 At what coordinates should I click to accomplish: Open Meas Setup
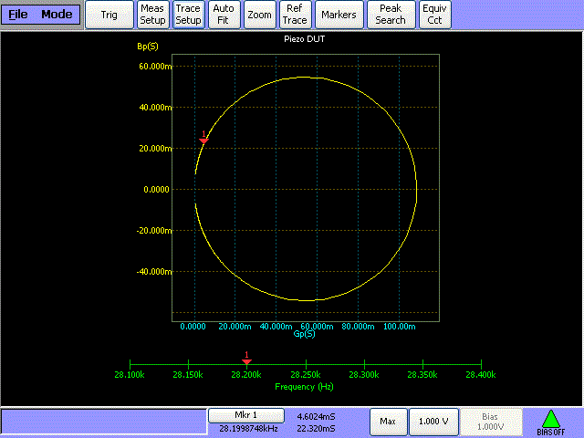(x=152, y=15)
